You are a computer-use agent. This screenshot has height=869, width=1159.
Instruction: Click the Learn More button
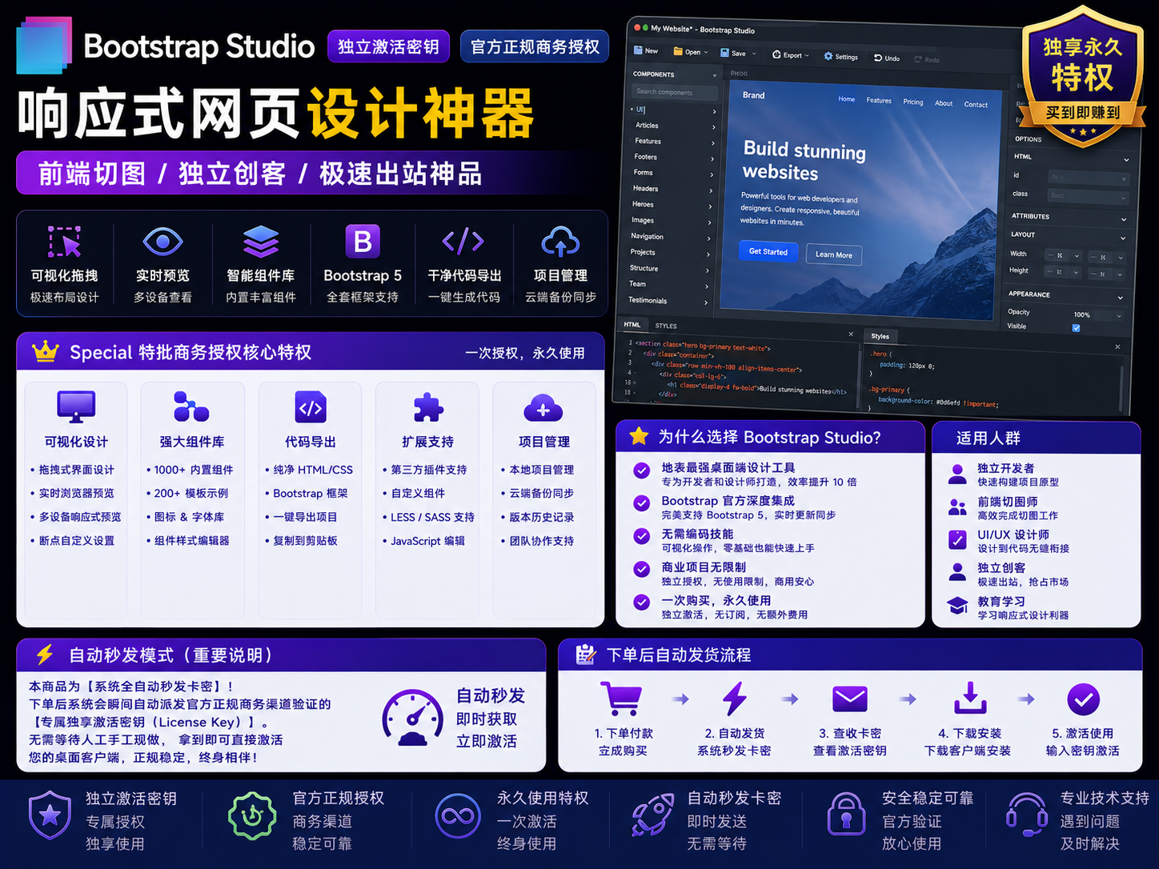pos(833,254)
